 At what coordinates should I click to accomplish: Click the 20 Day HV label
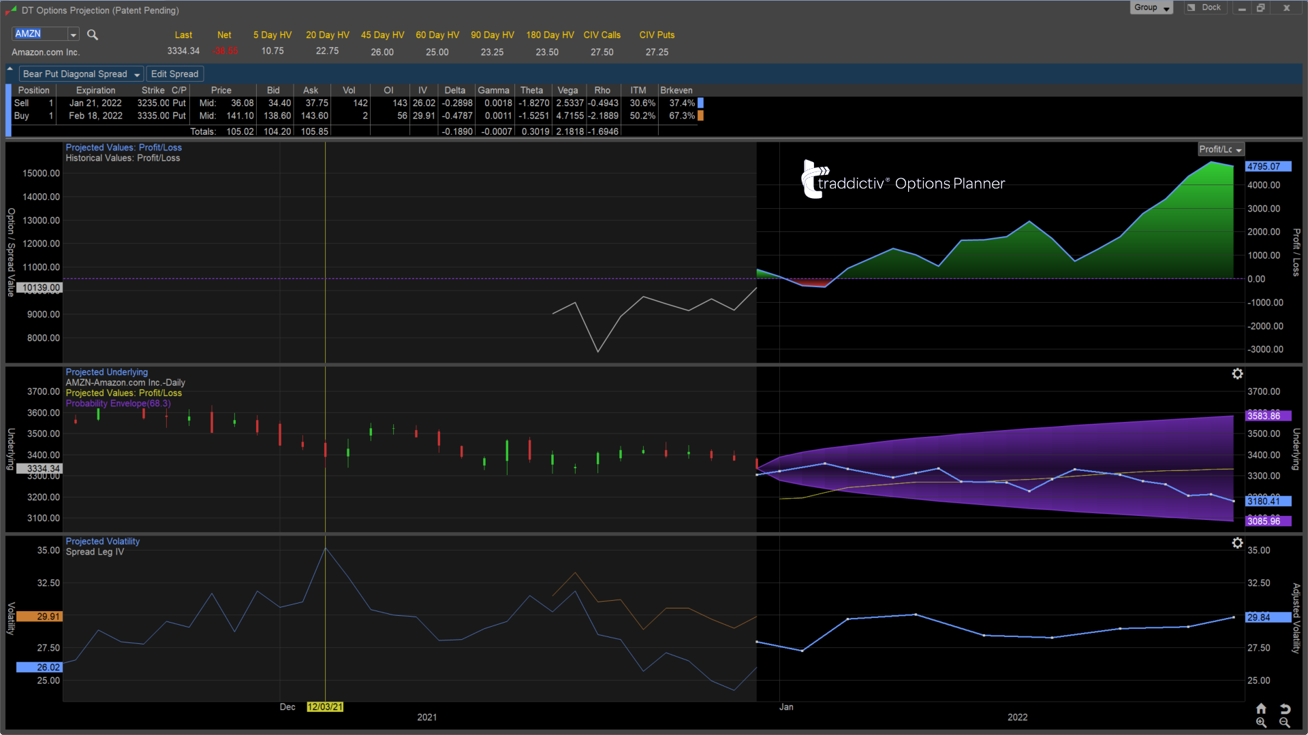click(x=328, y=35)
